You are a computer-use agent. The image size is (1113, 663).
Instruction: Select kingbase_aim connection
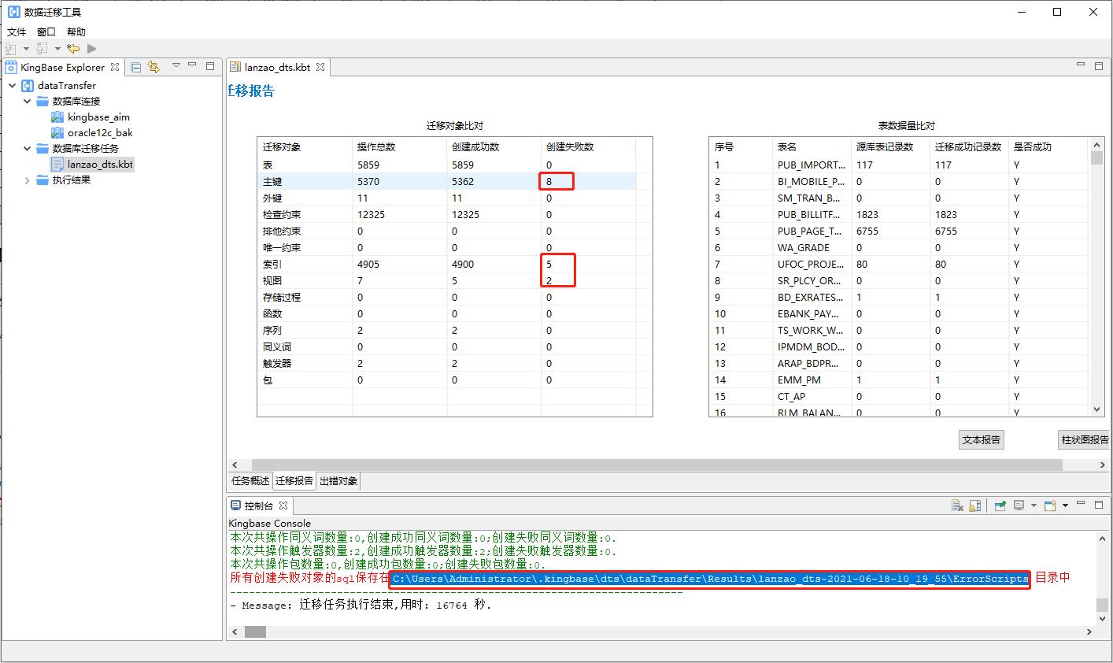98,117
